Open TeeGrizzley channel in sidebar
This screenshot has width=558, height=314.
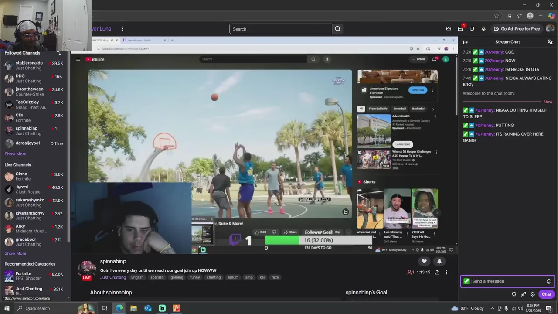click(x=34, y=105)
